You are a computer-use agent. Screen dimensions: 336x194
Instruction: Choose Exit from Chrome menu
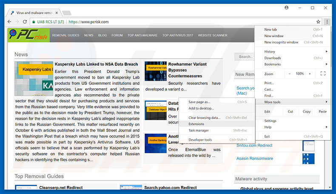pyautogui.click(x=293, y=136)
